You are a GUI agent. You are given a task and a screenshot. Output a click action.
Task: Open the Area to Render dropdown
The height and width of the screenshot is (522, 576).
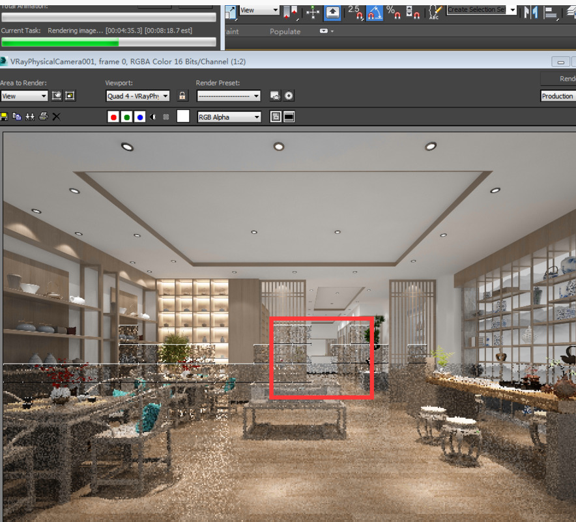(24, 96)
